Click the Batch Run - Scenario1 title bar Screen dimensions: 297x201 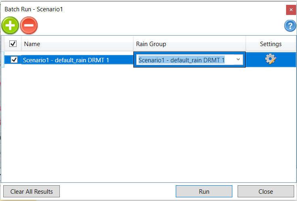(121, 9)
